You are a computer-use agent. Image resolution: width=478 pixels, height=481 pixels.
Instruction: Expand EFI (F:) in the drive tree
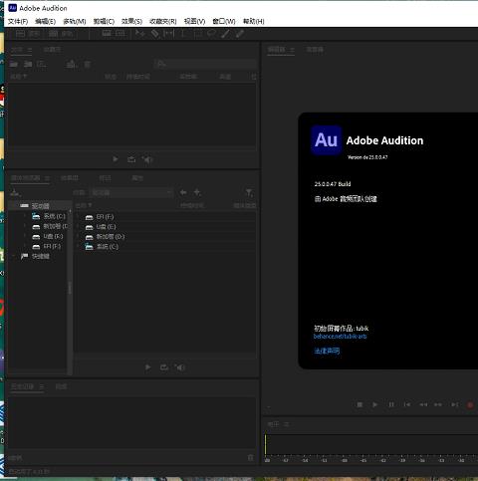[x=25, y=246]
